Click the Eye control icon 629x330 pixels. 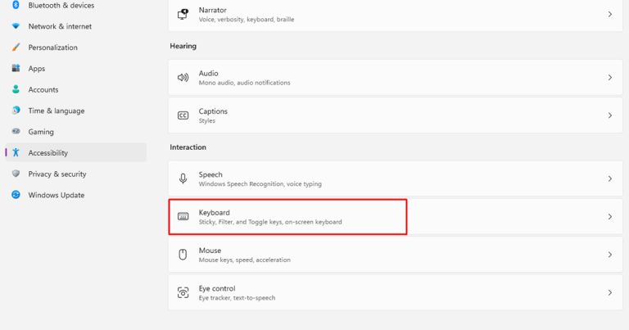(183, 292)
